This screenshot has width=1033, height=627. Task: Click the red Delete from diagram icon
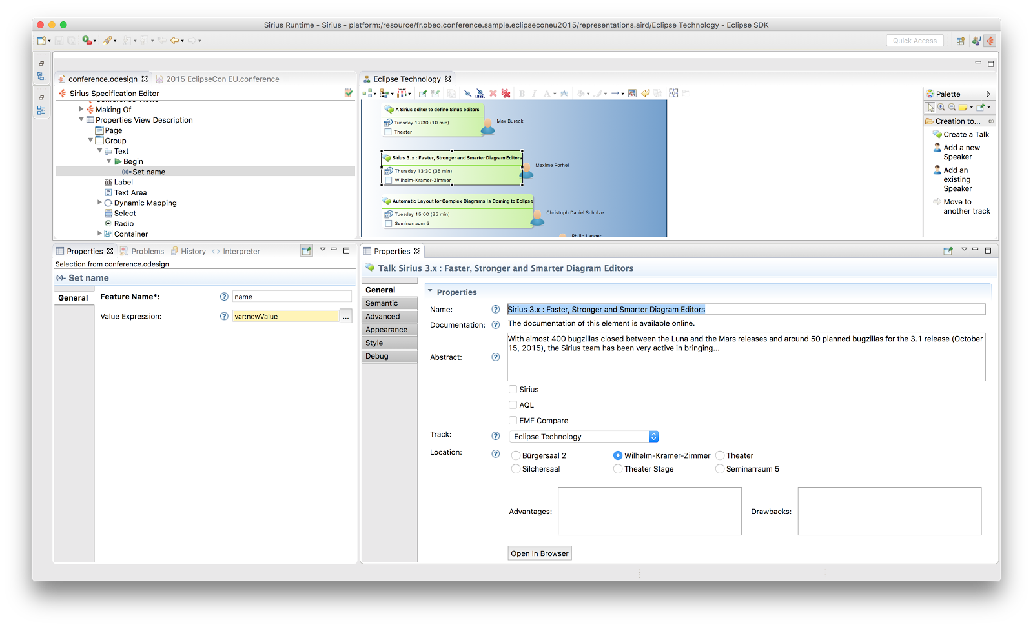pos(493,94)
